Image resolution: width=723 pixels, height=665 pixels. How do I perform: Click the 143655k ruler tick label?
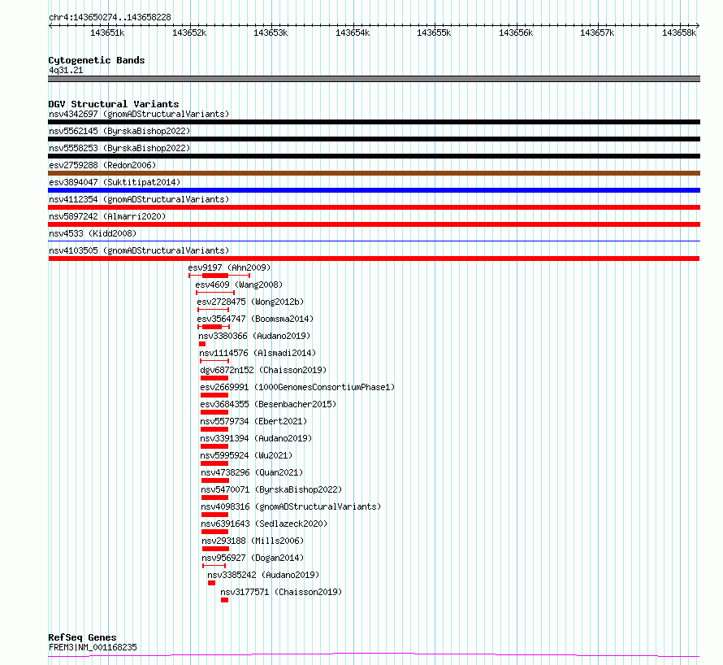click(434, 33)
